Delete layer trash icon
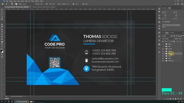This screenshot has height=103, width=184. [x=181, y=99]
